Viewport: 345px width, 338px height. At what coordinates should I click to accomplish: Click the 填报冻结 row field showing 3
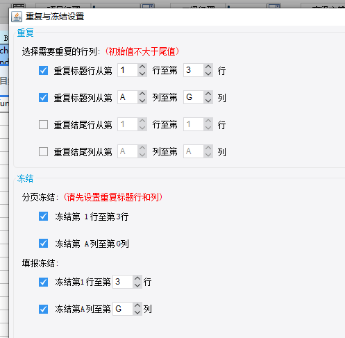coord(123,282)
